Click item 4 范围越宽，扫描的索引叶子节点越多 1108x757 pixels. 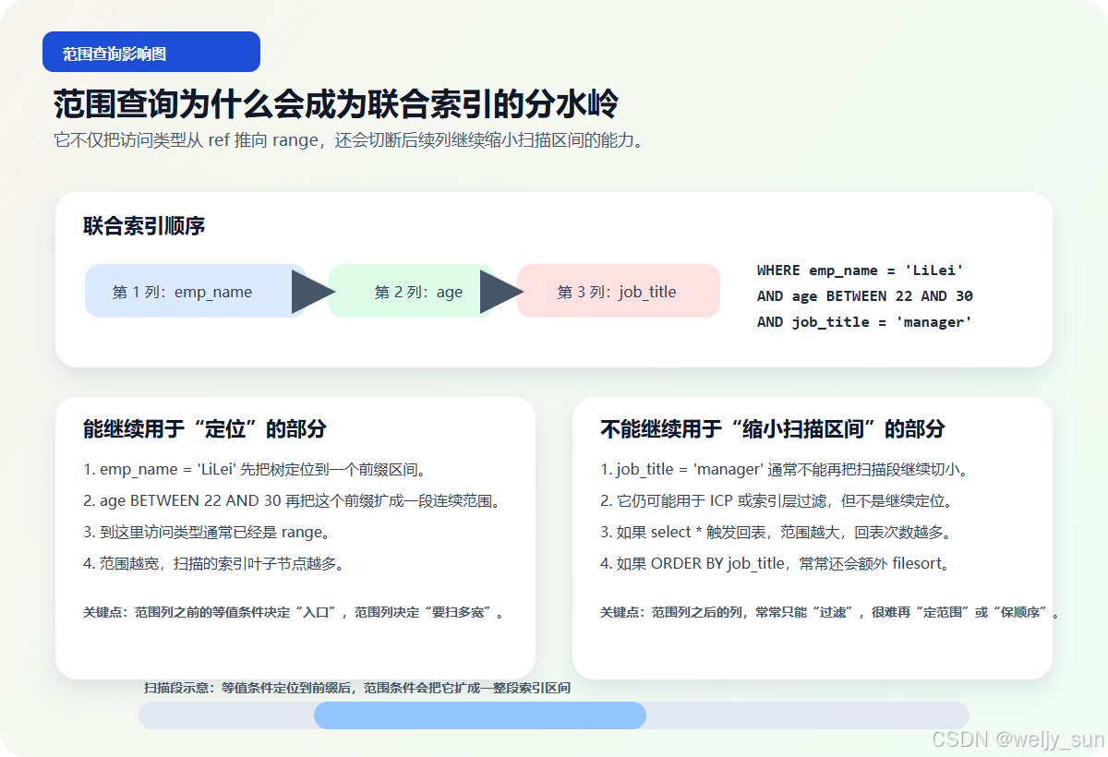pos(214,563)
